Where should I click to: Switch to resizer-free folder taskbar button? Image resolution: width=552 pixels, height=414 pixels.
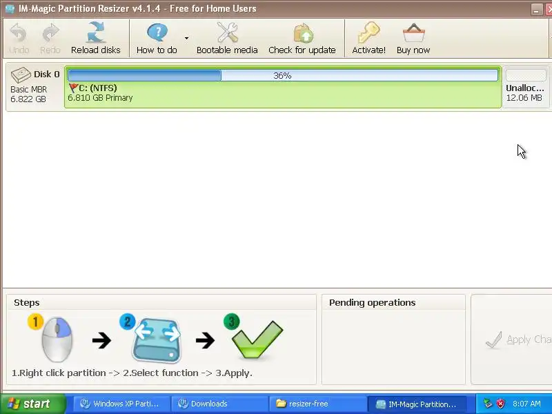tap(317, 404)
